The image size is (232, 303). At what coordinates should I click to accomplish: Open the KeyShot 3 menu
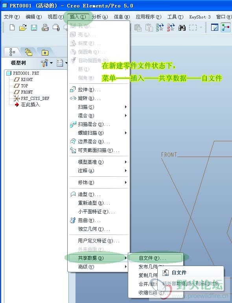(x=200, y=17)
